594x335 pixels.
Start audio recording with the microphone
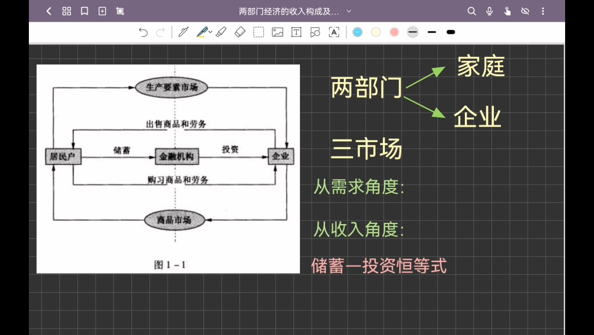click(489, 11)
